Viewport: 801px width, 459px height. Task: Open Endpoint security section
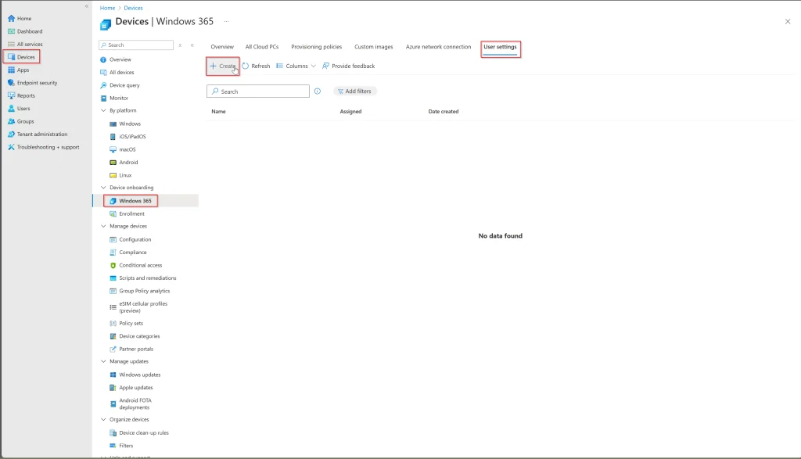32,83
